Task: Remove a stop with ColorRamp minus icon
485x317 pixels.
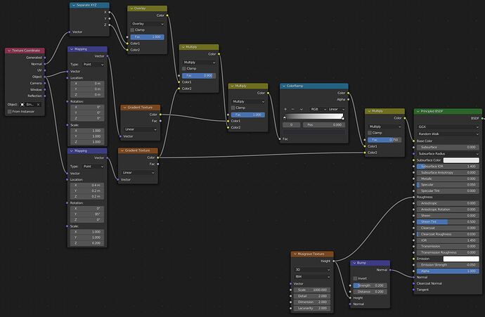Action: [x=293, y=109]
